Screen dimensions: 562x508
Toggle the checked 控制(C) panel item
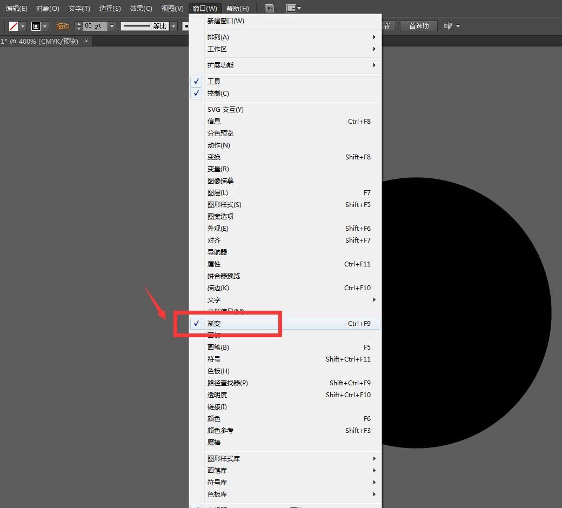(x=285, y=93)
